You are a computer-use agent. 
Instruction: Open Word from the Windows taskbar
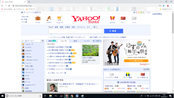[77, 96]
